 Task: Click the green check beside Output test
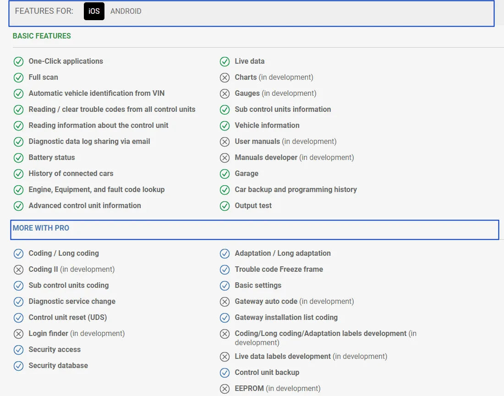pyautogui.click(x=225, y=206)
